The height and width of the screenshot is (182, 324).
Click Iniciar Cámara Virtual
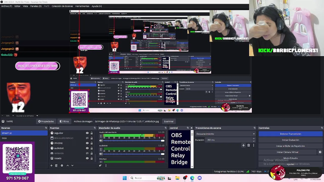[287, 152]
